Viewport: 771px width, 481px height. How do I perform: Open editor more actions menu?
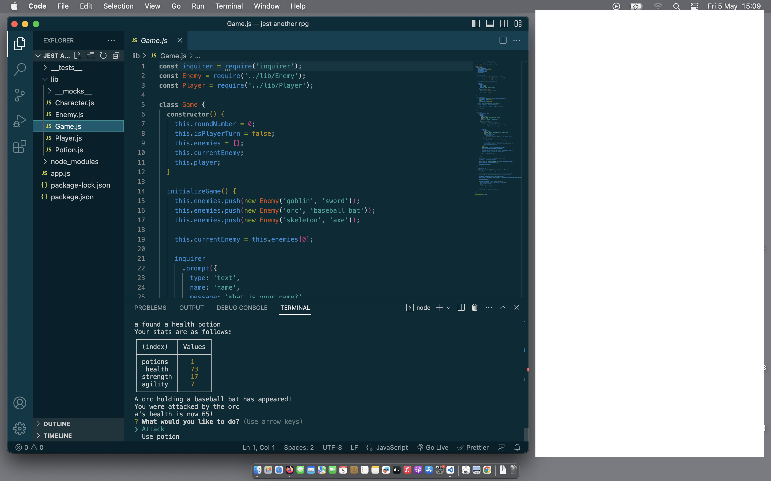(517, 40)
